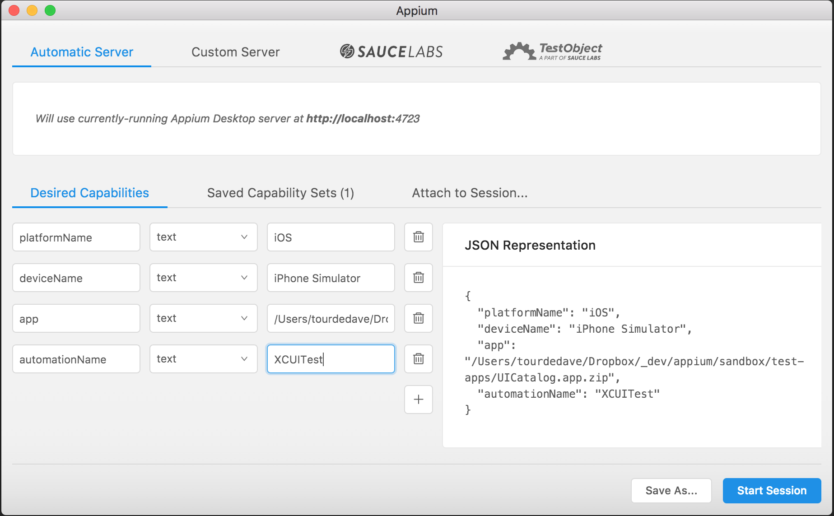Open the app capability type dropdown
The image size is (834, 516).
(203, 318)
